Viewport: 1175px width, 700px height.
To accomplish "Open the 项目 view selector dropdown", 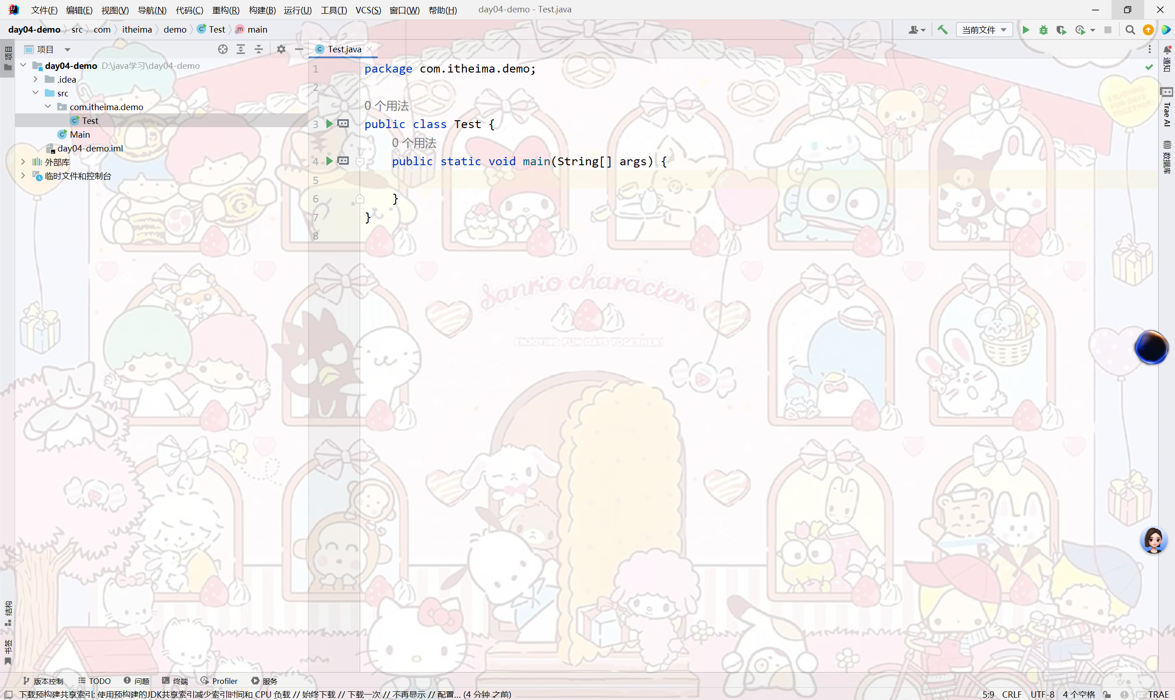I will [x=48, y=49].
